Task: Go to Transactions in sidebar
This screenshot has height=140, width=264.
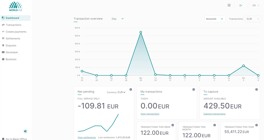Action: point(13,25)
